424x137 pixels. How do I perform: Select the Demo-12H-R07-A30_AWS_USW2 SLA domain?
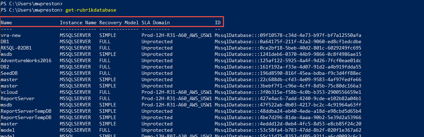click(x=177, y=135)
